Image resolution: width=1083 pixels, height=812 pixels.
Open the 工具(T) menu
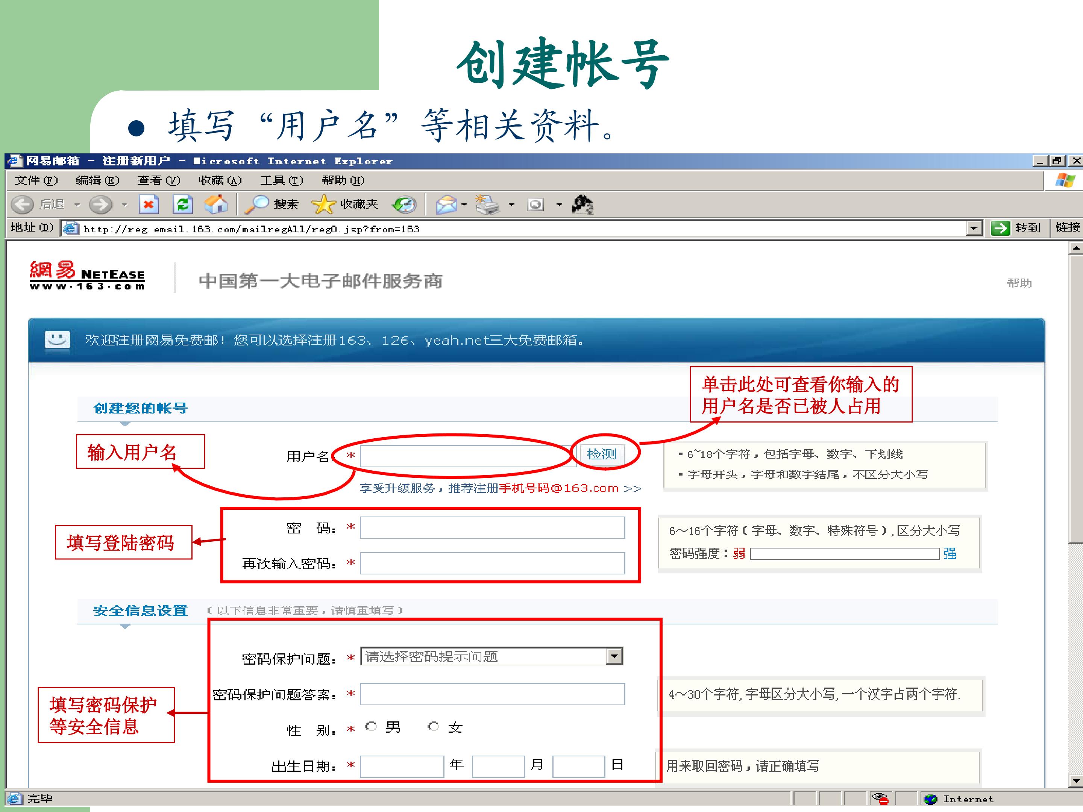pos(282,180)
